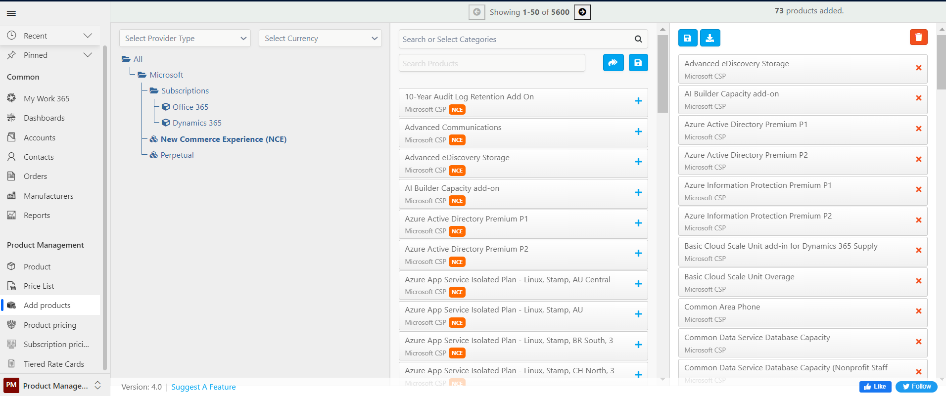Click the save icon beside Search Products

[x=638, y=63]
